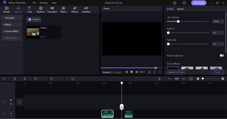The height and width of the screenshot is (119, 227).
Task: Enter fullscreen player mode
Action: [160, 72]
